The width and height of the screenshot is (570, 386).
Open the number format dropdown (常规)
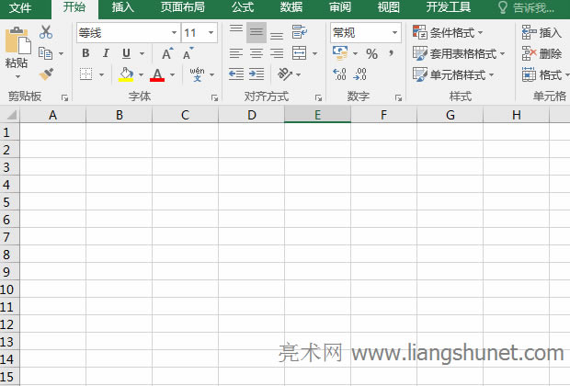coord(394,32)
